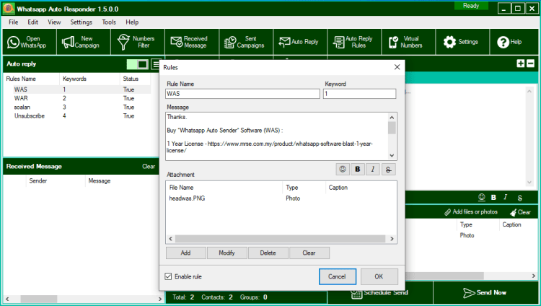Open the Tools menu
Viewport: 541px width, 306px height.
(109, 22)
